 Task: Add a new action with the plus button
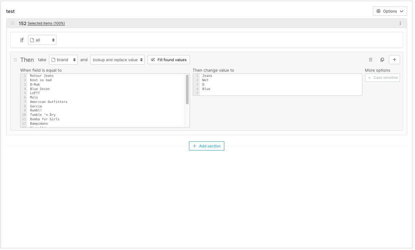pos(394,60)
